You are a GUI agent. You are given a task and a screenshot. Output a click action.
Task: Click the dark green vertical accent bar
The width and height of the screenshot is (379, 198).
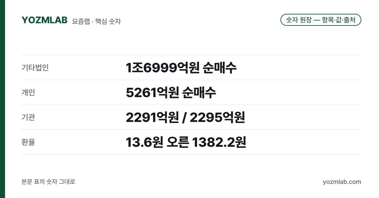pos(3,99)
